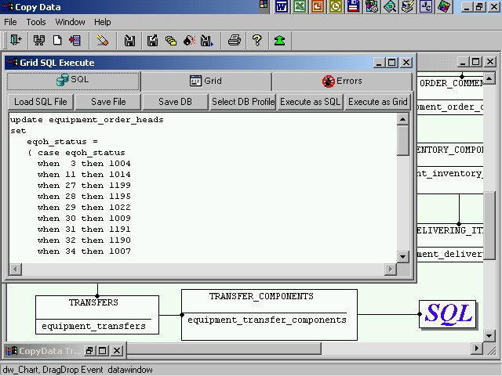Click the Save DB button
This screenshot has height=376, width=502.
175,102
